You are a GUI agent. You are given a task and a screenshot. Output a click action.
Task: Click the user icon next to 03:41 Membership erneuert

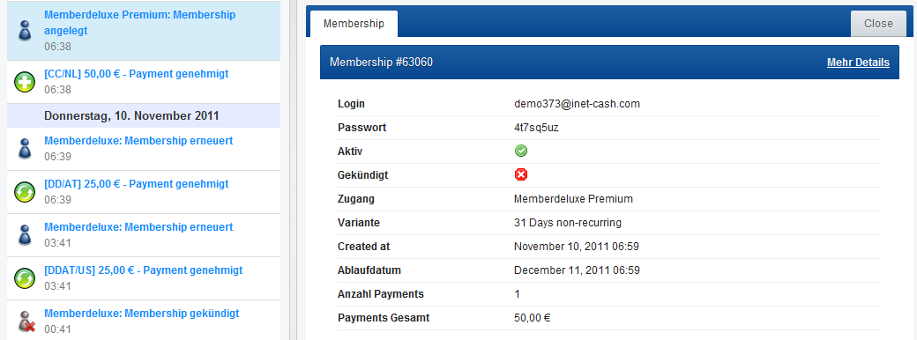click(x=25, y=235)
